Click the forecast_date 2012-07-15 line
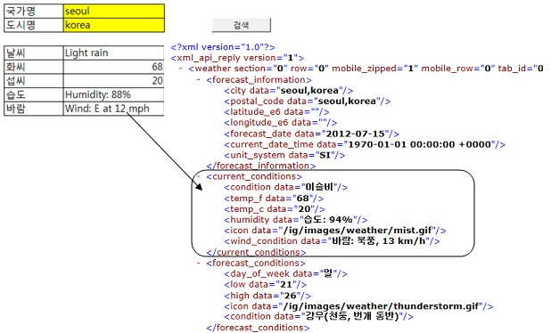 (312, 134)
